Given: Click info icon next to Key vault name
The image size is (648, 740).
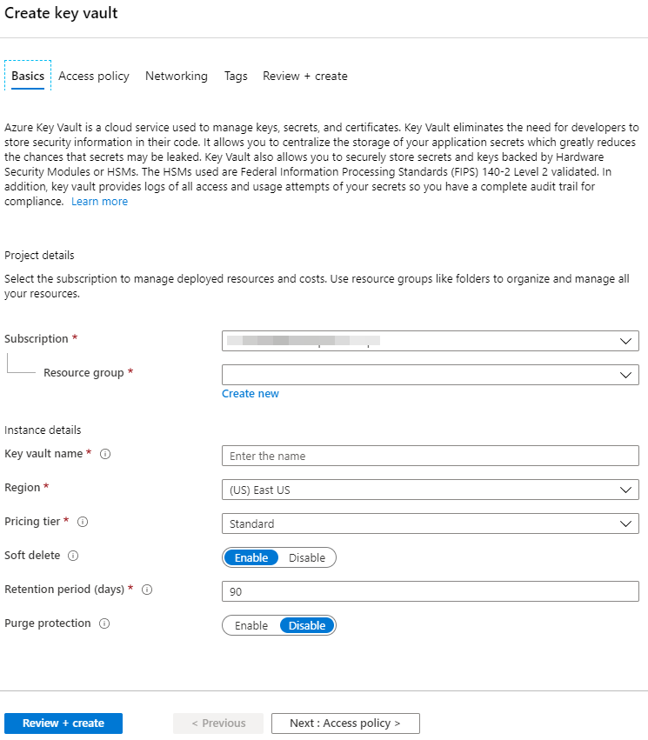Looking at the screenshot, I should point(105,455).
